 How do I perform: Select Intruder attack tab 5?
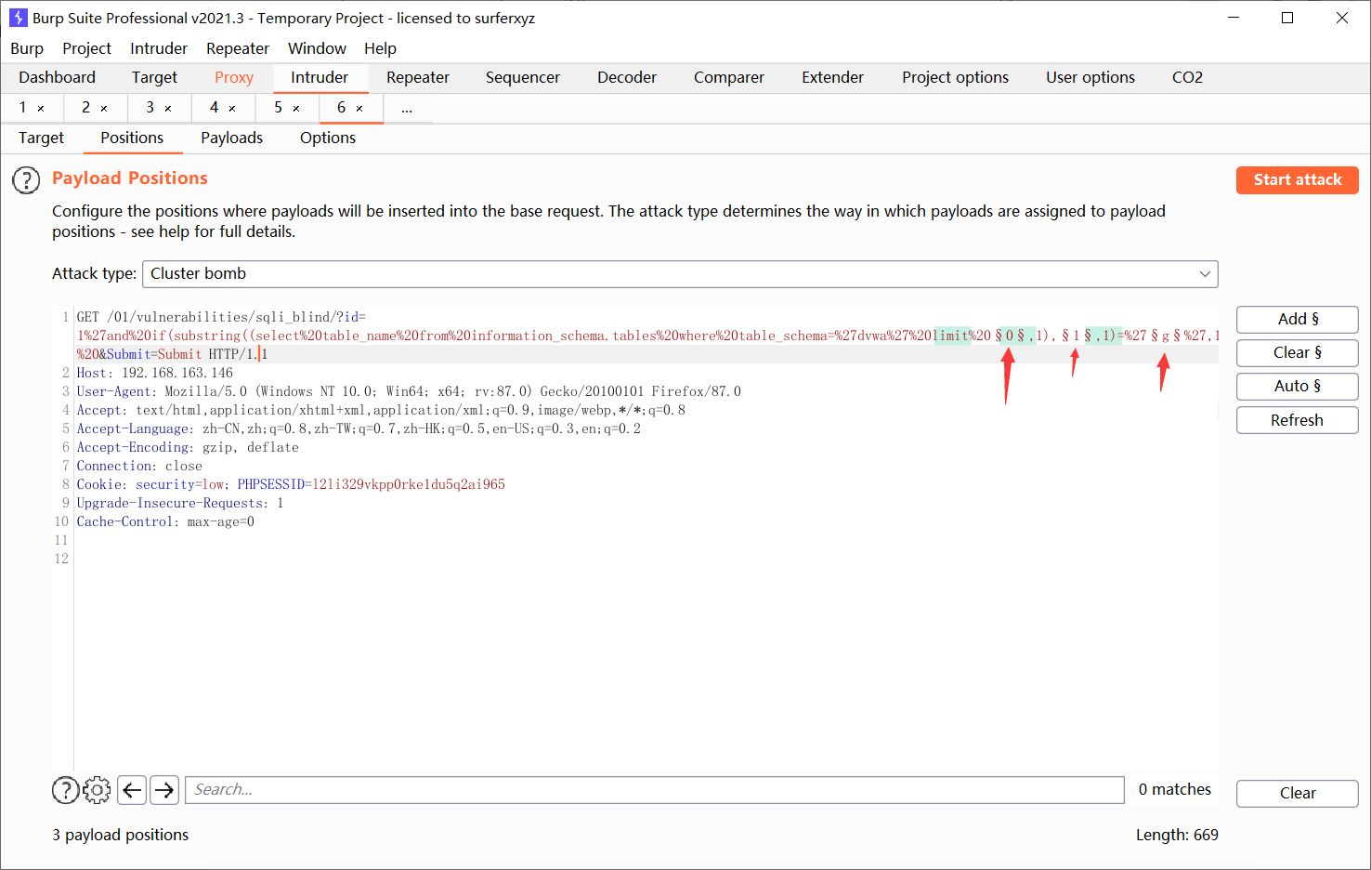coord(279,108)
